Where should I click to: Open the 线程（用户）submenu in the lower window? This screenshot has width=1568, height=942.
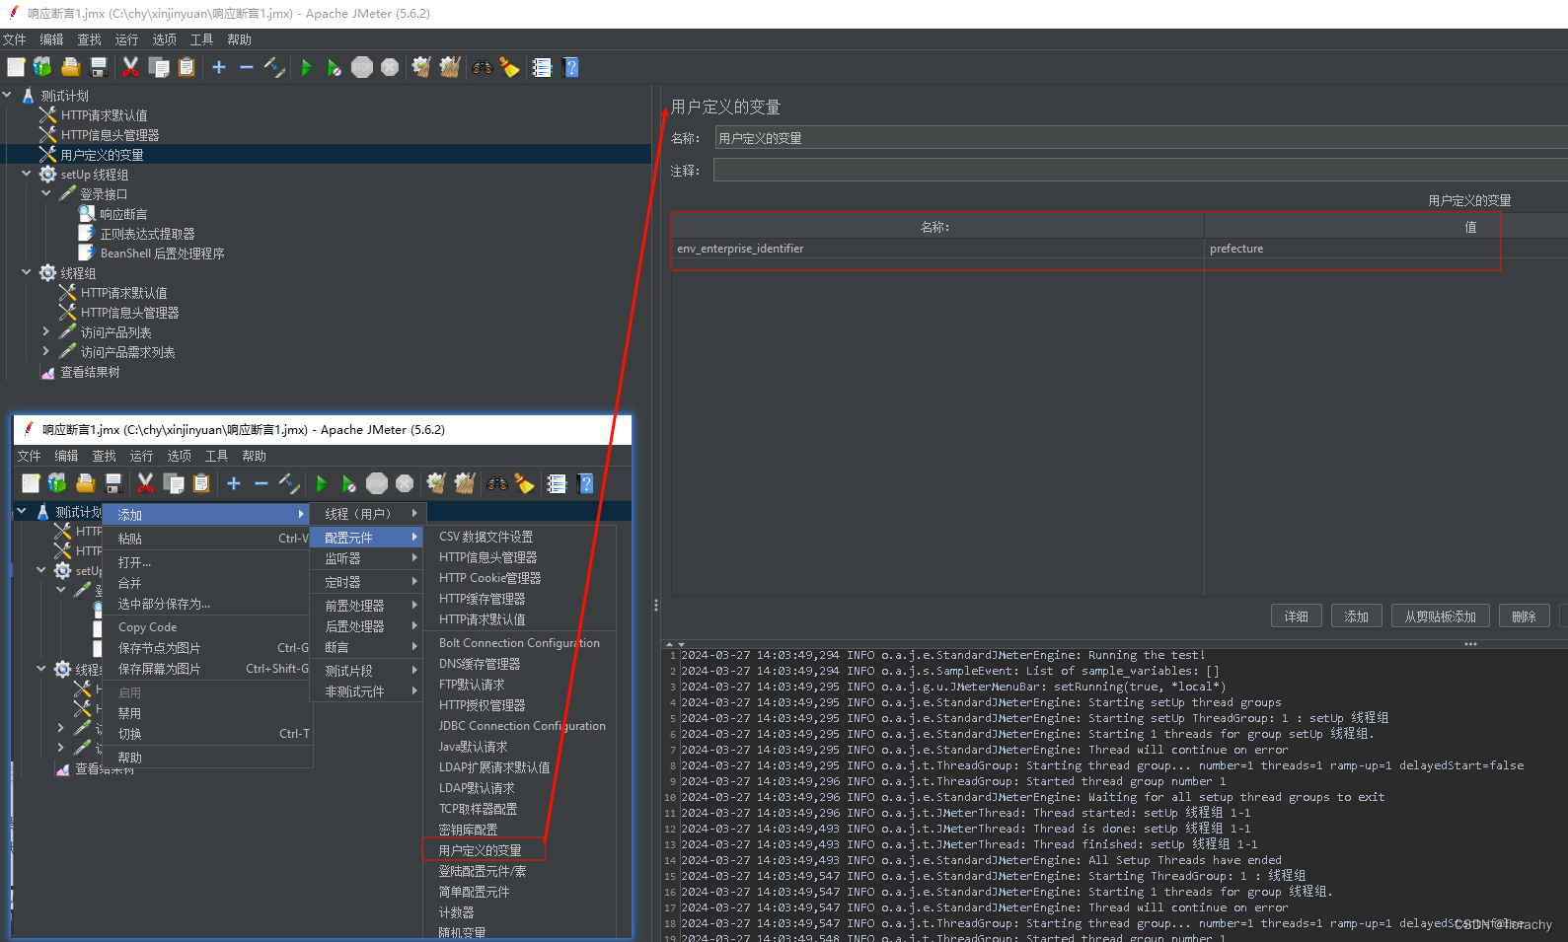tap(367, 514)
